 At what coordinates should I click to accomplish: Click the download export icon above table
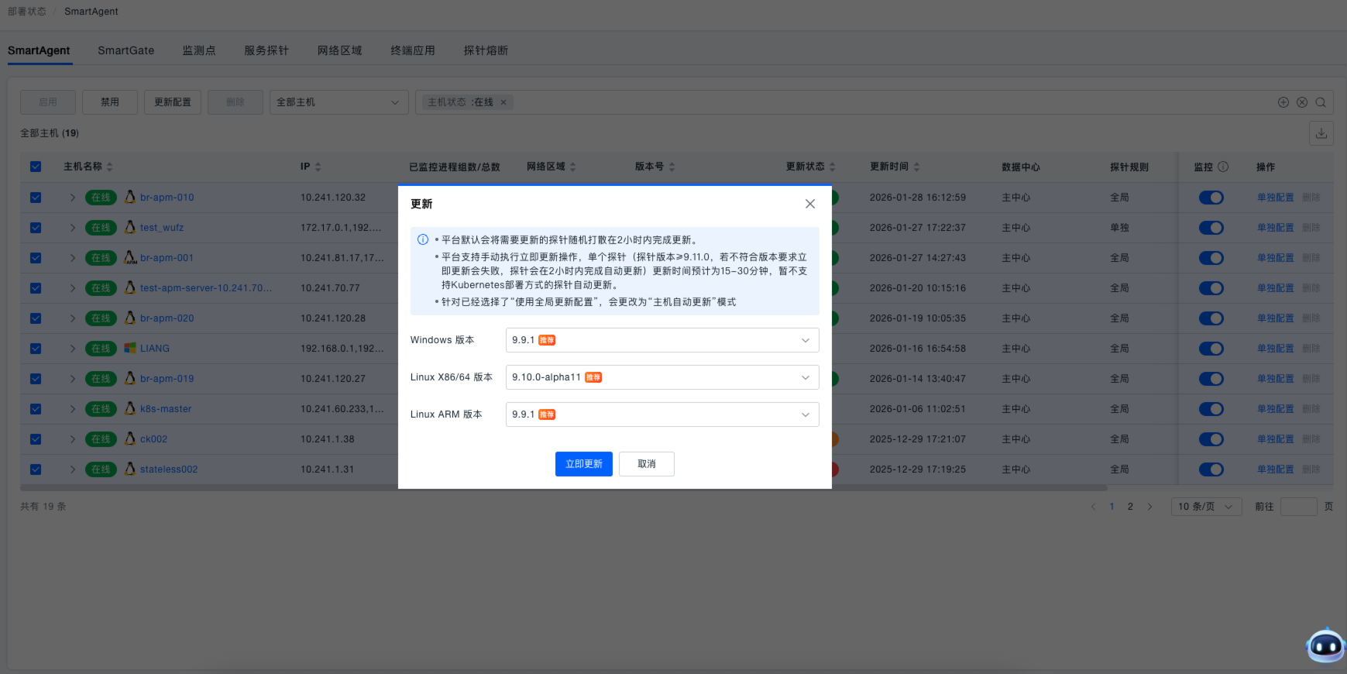[x=1321, y=133]
